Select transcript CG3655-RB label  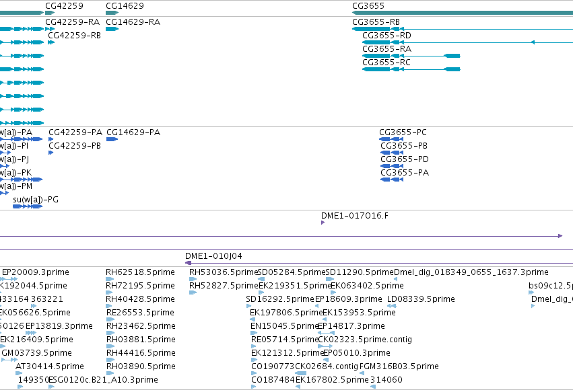point(376,22)
